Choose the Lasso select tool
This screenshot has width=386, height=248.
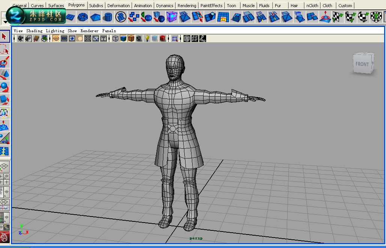coord(4,49)
